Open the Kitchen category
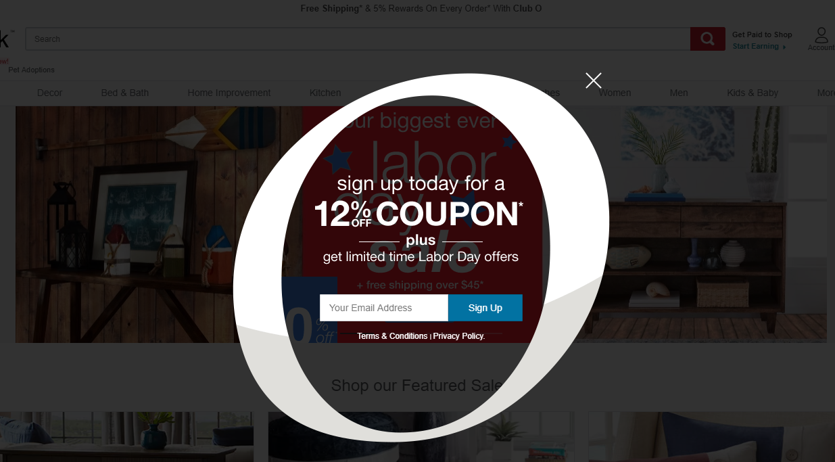 (x=325, y=93)
